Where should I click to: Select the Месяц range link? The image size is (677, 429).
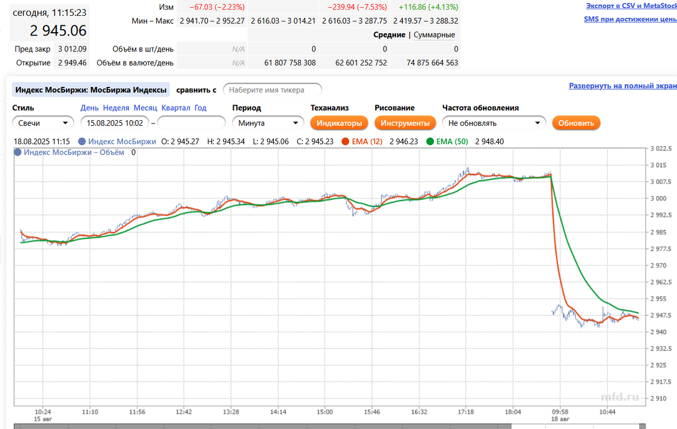pyautogui.click(x=146, y=108)
